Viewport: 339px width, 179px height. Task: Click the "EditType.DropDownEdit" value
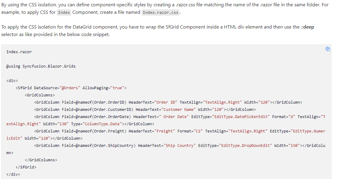click(245, 145)
